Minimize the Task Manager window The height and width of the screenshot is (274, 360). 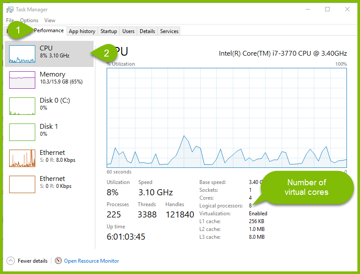coord(308,10)
